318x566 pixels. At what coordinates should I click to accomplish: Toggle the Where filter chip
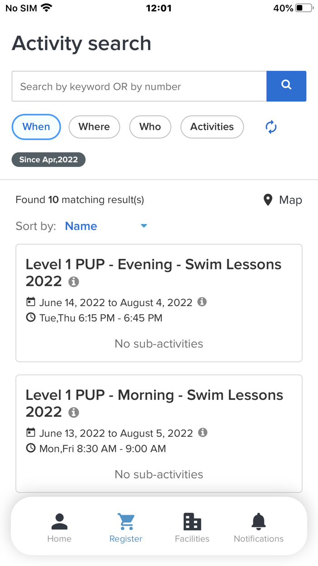pyautogui.click(x=94, y=126)
